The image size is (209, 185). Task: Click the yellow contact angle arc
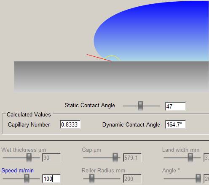[112, 58]
